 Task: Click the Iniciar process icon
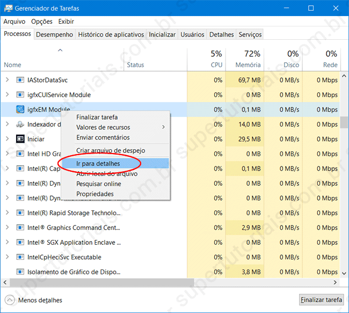[x=20, y=139]
